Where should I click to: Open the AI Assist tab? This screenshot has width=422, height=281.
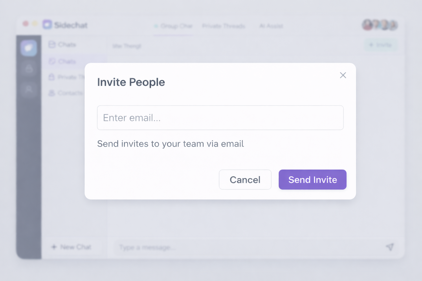271,26
